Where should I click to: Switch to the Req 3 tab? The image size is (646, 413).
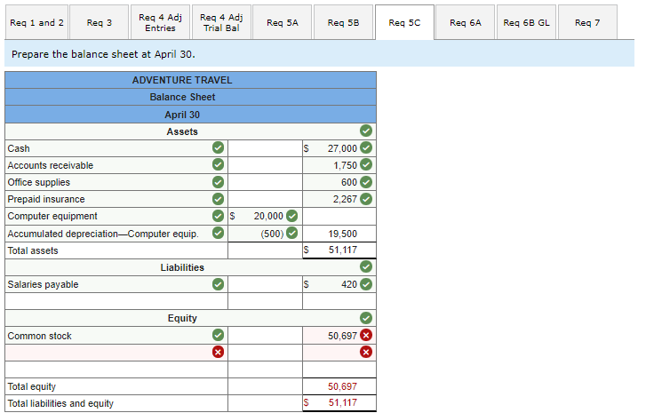pyautogui.click(x=100, y=22)
